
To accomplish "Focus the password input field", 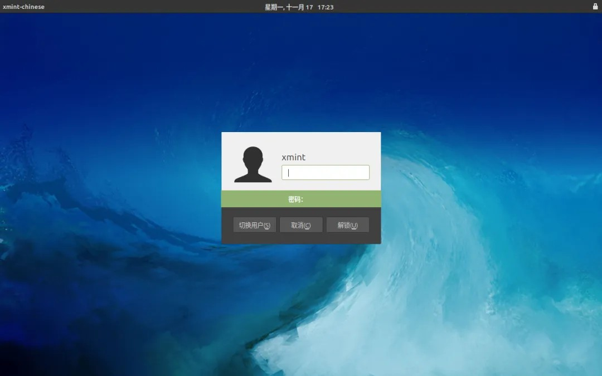I will tap(326, 173).
